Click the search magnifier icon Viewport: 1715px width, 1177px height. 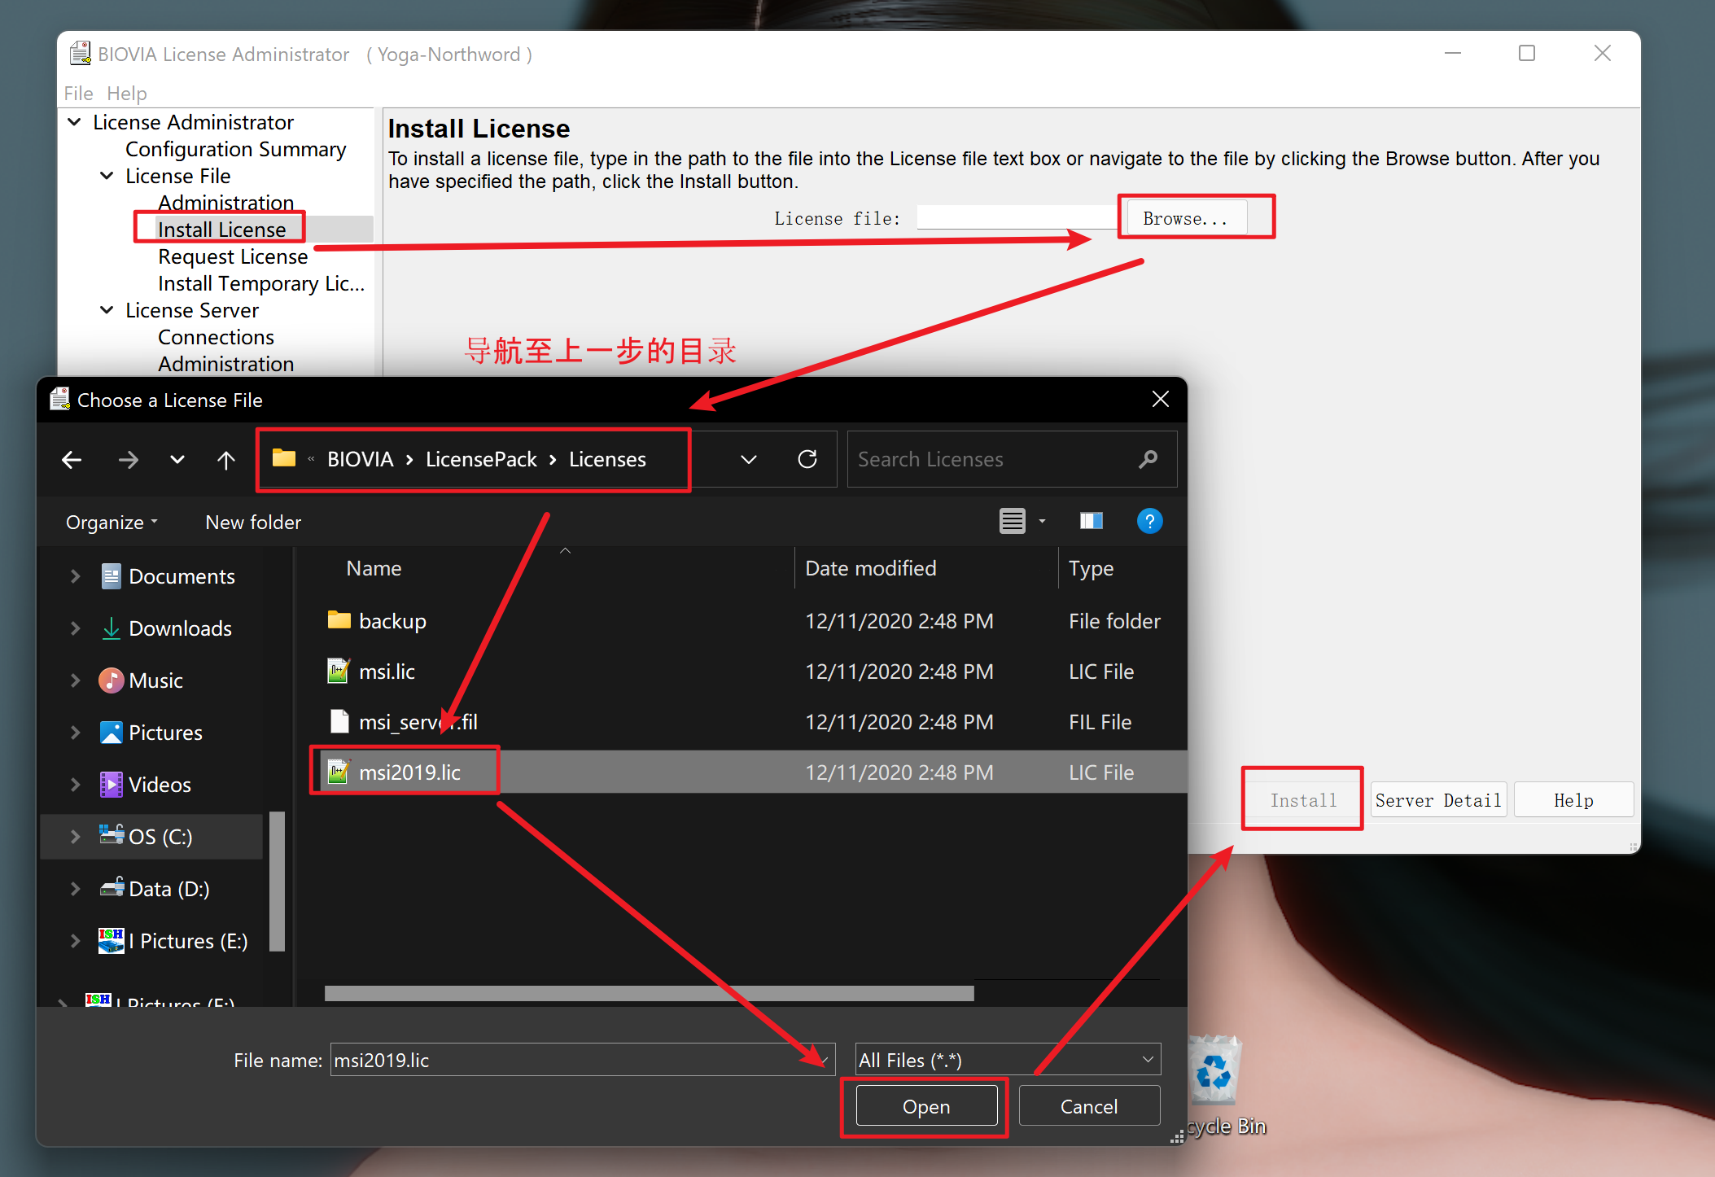click(x=1148, y=459)
